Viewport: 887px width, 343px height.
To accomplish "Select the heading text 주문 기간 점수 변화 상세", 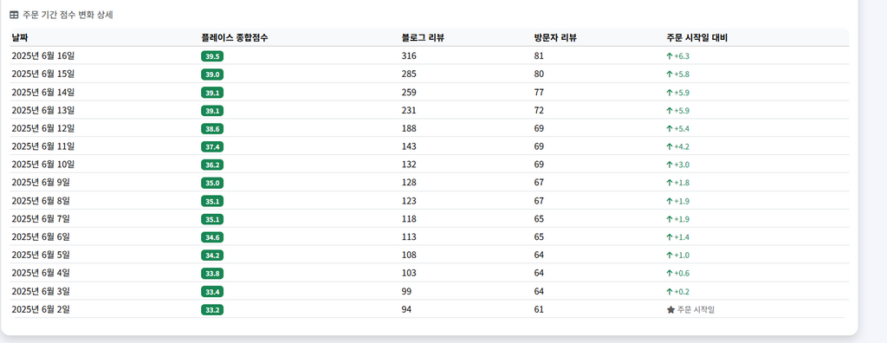I will coord(68,16).
